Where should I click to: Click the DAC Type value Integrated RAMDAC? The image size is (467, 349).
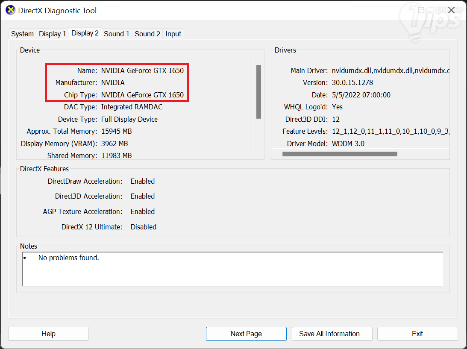click(132, 107)
